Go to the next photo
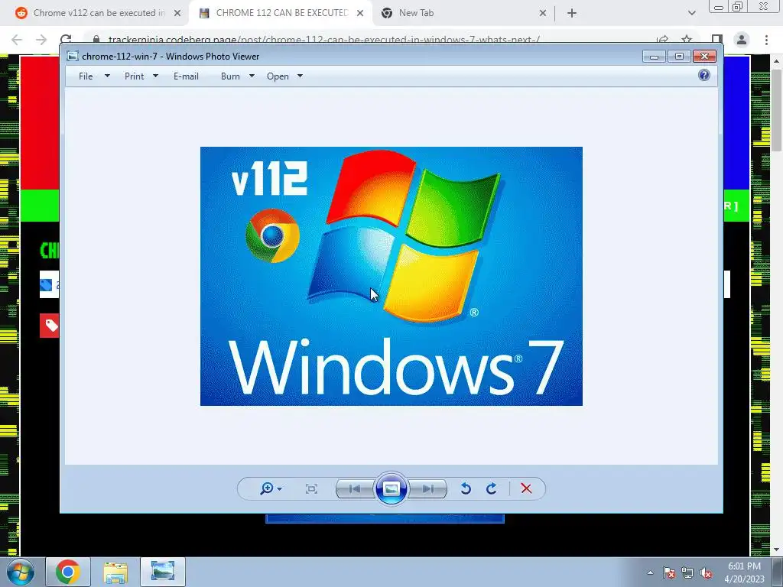 [x=428, y=488]
